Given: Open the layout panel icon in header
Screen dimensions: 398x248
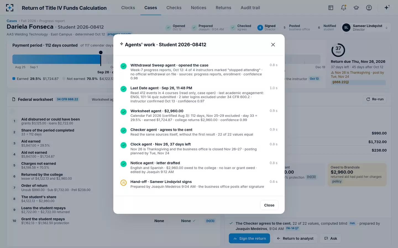Looking at the screenshot, I should point(331,8).
